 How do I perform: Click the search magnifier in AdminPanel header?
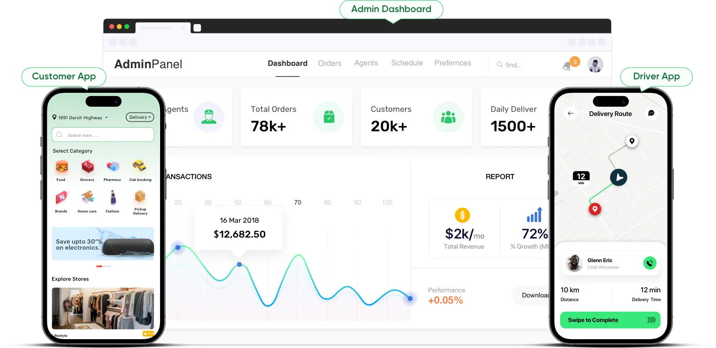pos(499,65)
